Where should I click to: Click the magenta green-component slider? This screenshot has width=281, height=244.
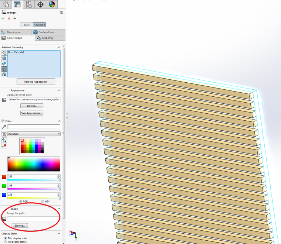[34, 189]
